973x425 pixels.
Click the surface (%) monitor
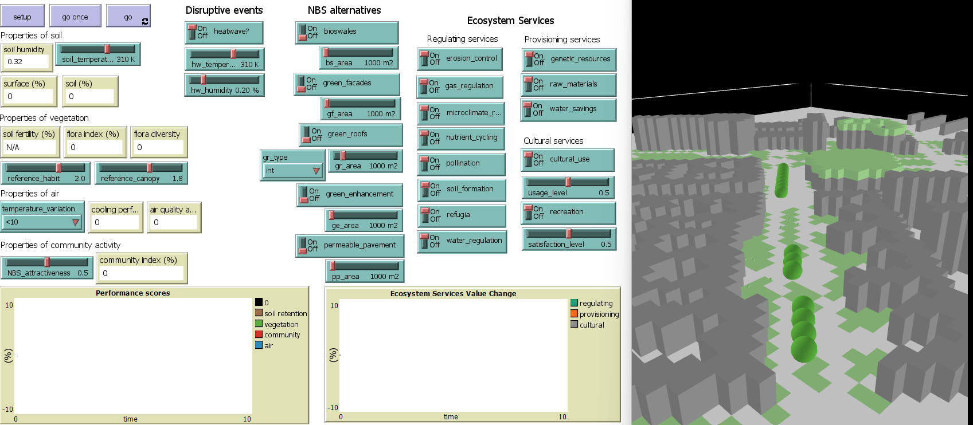[x=29, y=91]
